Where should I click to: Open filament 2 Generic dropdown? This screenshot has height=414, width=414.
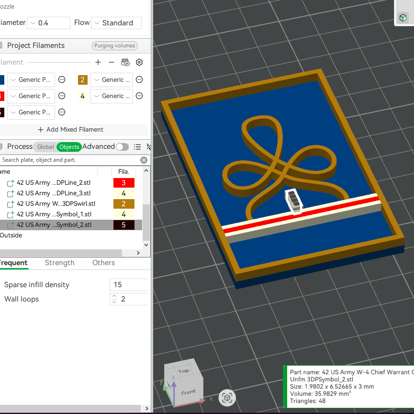pyautogui.click(x=112, y=80)
